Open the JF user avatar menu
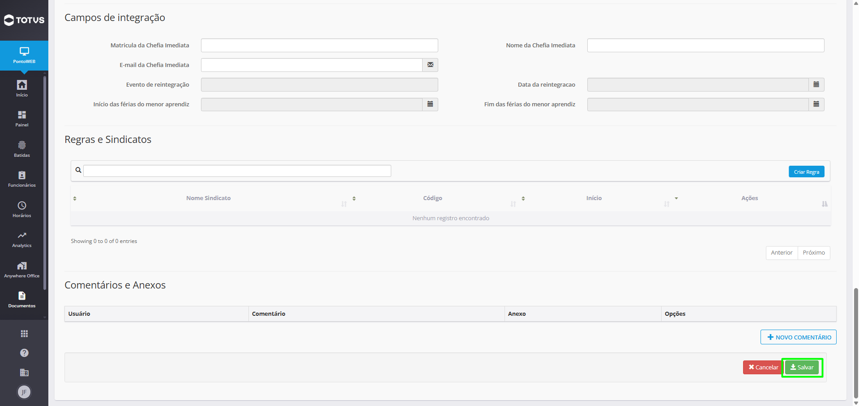The height and width of the screenshot is (406, 859). click(24, 392)
